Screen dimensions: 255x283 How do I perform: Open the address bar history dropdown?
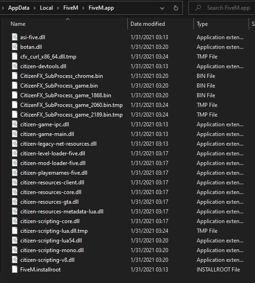(x=162, y=8)
